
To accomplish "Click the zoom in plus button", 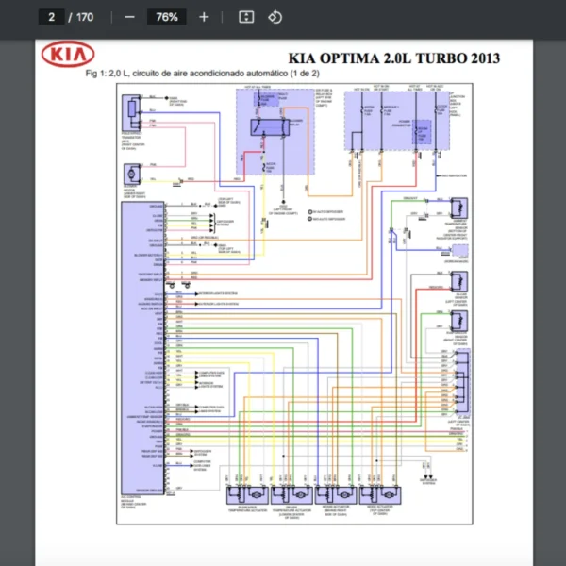I will (x=204, y=17).
